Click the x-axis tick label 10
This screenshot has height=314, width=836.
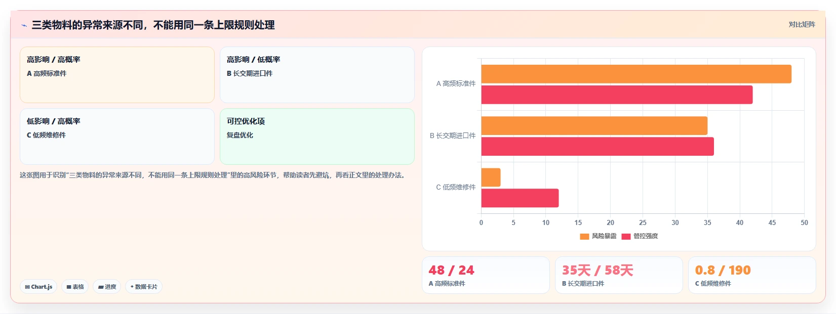pos(546,222)
